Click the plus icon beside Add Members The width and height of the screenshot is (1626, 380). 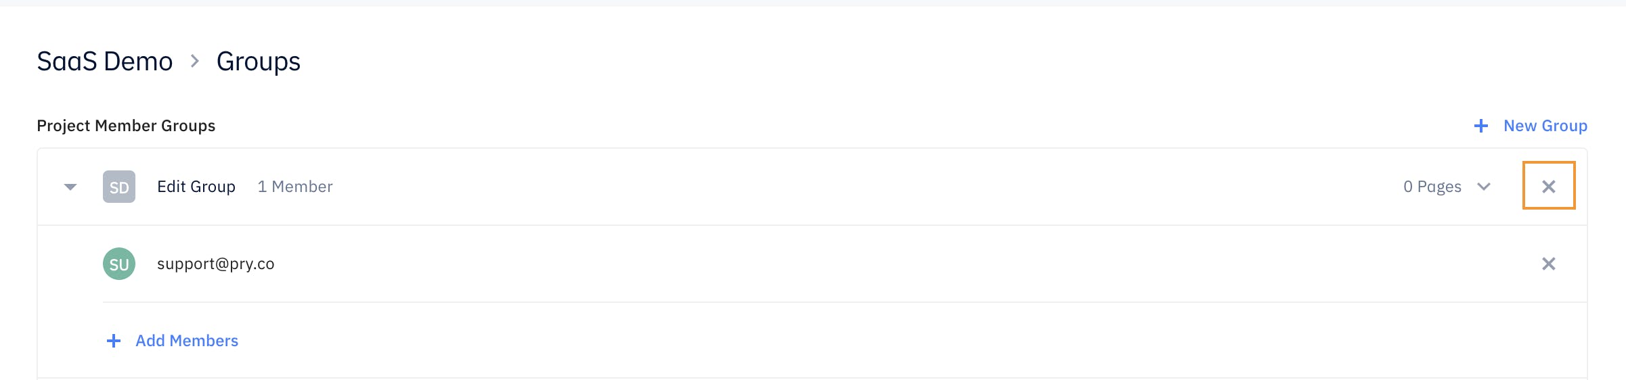114,341
